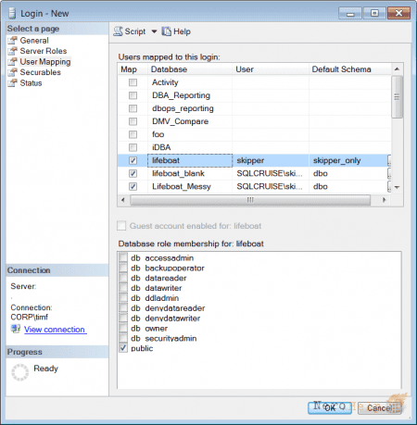The height and width of the screenshot is (425, 417).
Task: Click the Status page icon
Action: click(13, 83)
